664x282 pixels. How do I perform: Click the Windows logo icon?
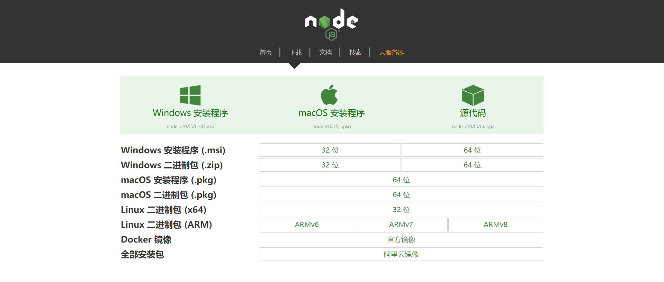tap(190, 95)
